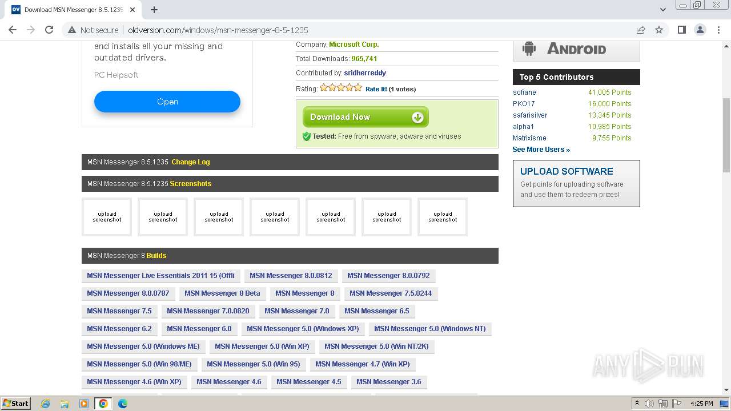Bookmark this page with the star icon
The width and height of the screenshot is (731, 411).
(x=659, y=30)
